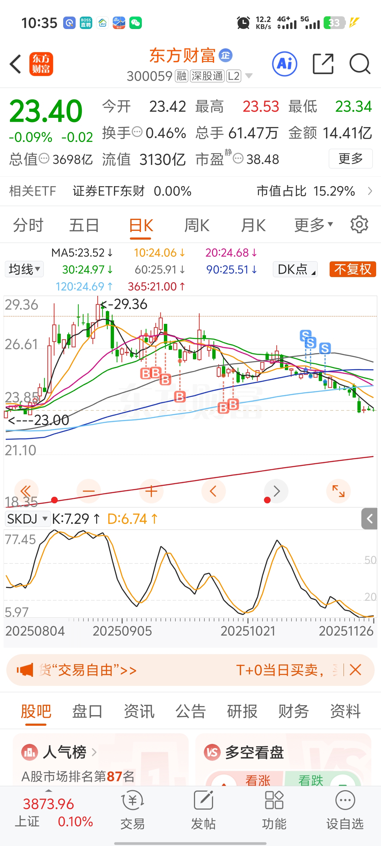Open the 均线 indicator dropdown

(x=24, y=269)
